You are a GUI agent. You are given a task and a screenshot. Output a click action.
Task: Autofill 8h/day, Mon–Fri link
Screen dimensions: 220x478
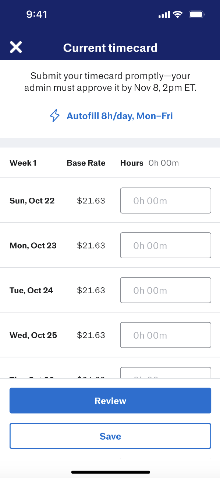(120, 116)
